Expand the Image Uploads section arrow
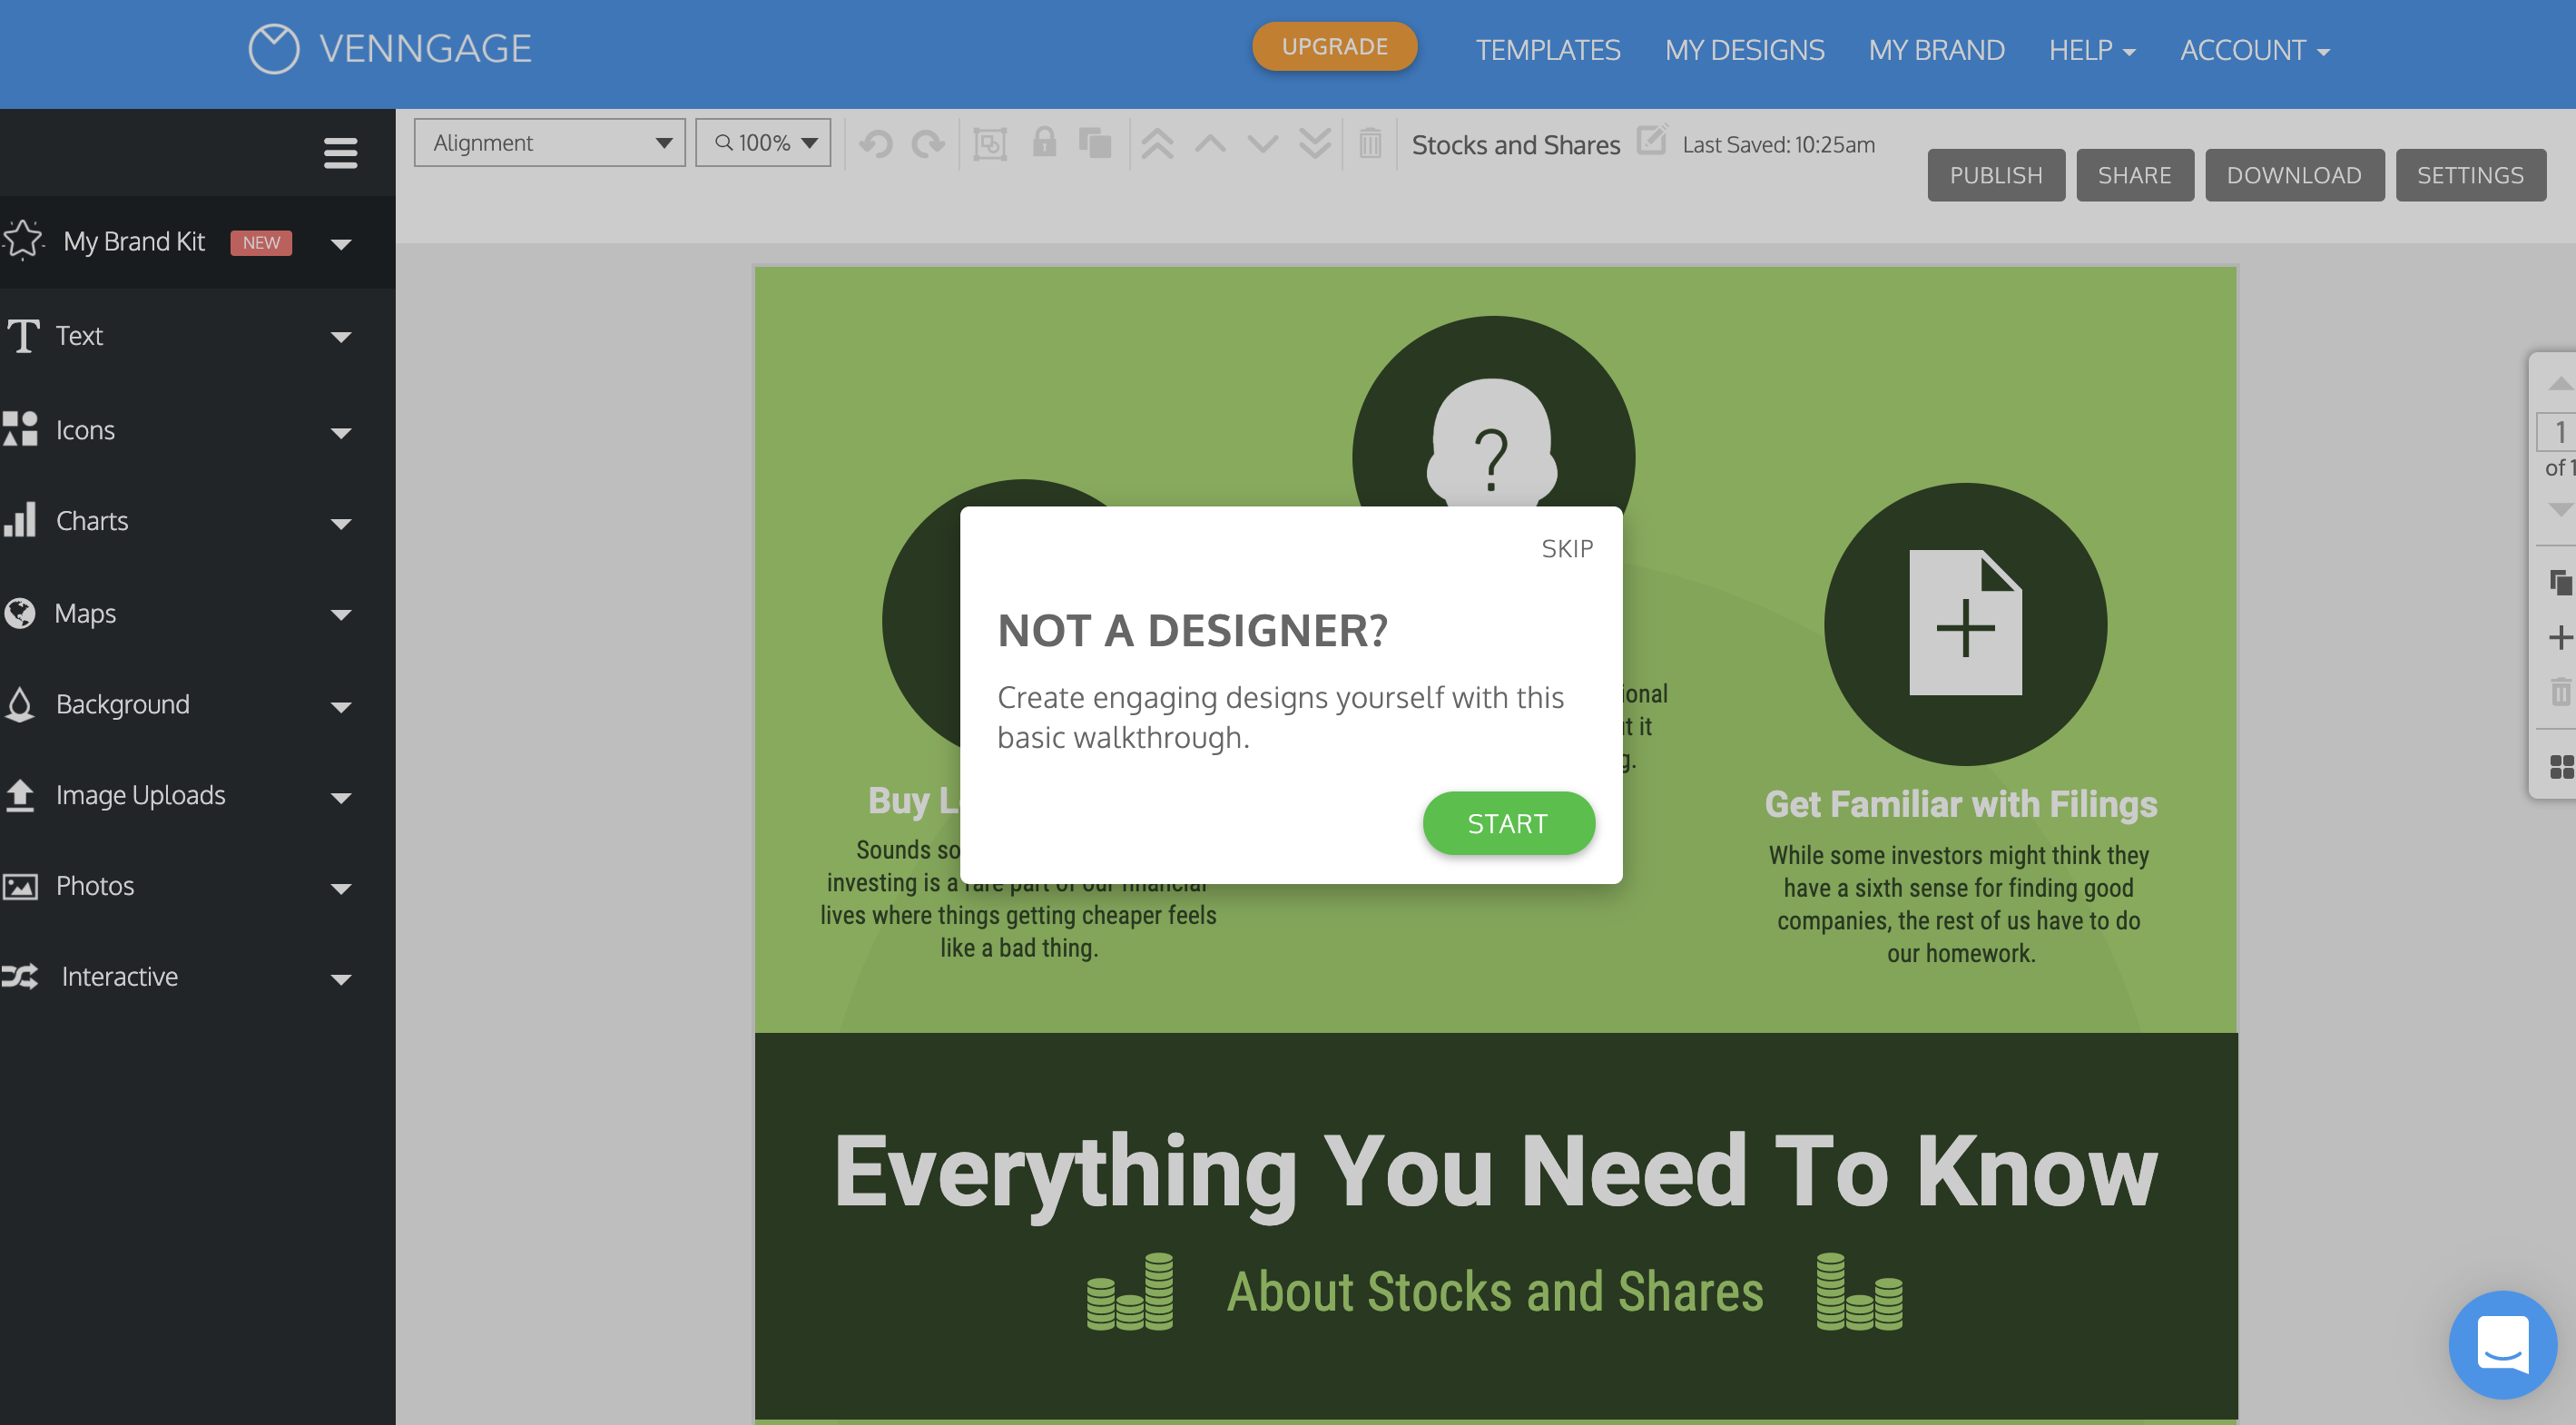The height and width of the screenshot is (1425, 2576). point(341,798)
